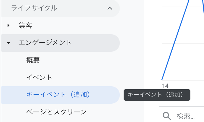Viewport: 204px width, 122px height.
Task: Click the dark キーイベント（追加） tooltip
Action: (157, 95)
